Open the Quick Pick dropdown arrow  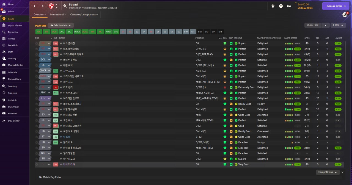coord(326,25)
